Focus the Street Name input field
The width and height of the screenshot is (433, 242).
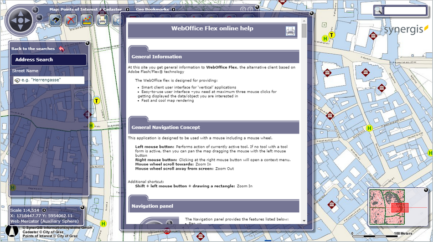(49, 80)
